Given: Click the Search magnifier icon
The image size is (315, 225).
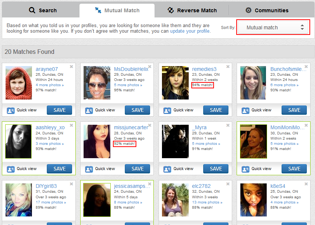Looking at the screenshot, I should (x=31, y=10).
